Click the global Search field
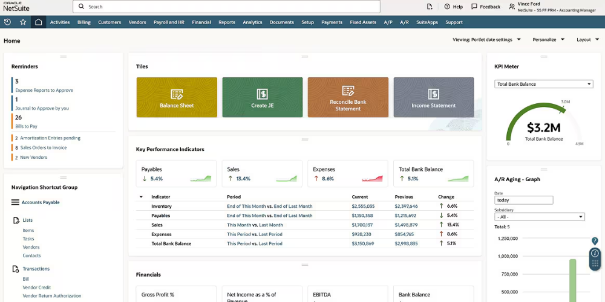 click(226, 7)
